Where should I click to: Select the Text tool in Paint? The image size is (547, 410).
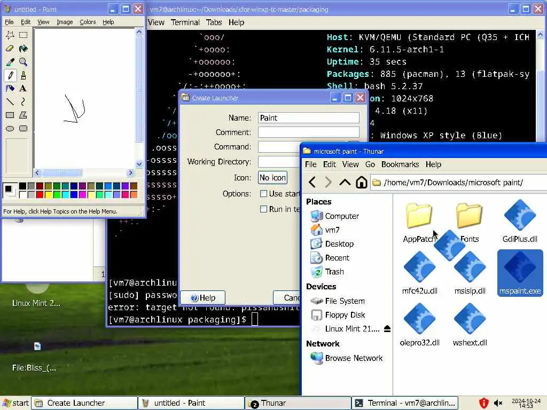[24, 88]
